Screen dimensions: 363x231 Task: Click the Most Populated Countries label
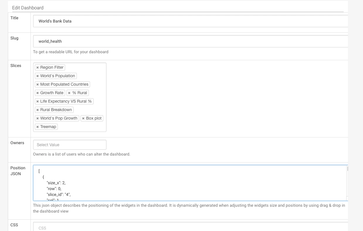64,84
